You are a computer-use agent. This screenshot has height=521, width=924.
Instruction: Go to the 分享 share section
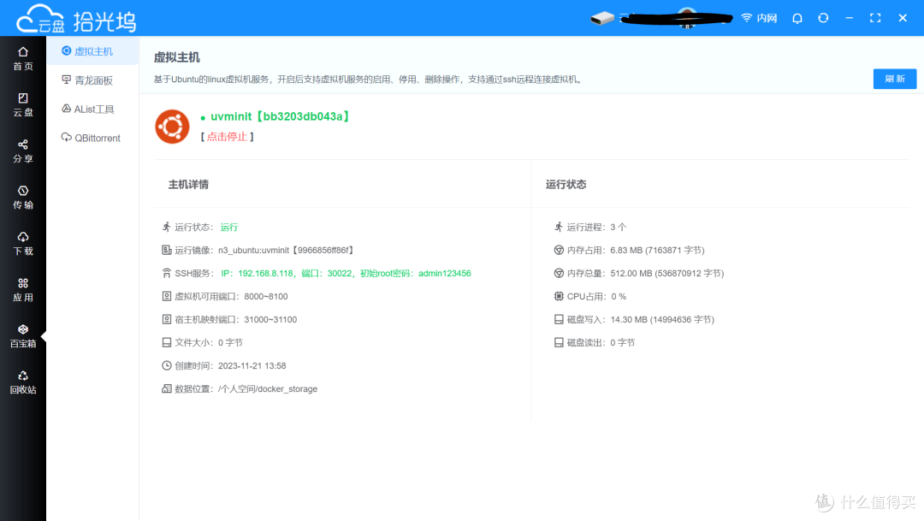(x=23, y=151)
